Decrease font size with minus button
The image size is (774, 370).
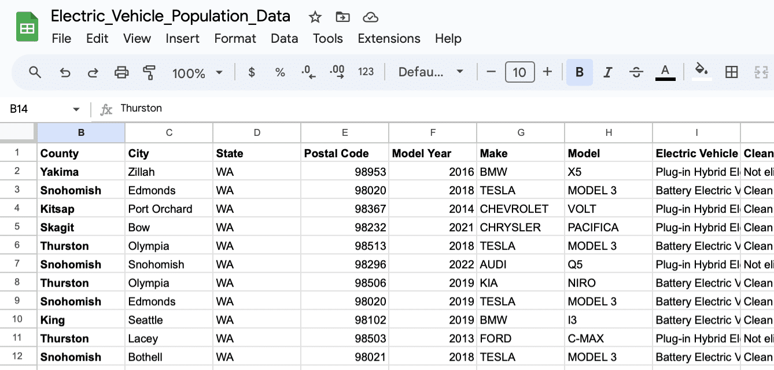coord(491,72)
